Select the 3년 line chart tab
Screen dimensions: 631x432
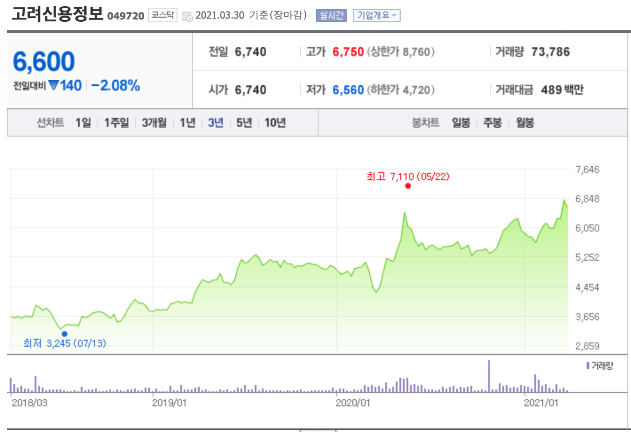click(x=216, y=122)
